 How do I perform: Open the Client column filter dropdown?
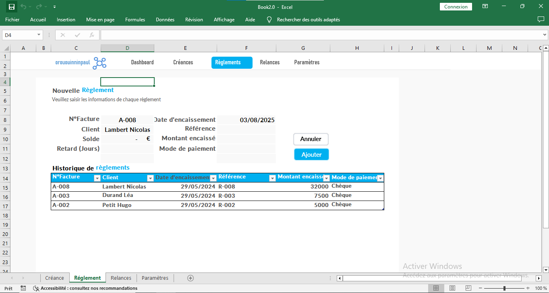point(150,178)
